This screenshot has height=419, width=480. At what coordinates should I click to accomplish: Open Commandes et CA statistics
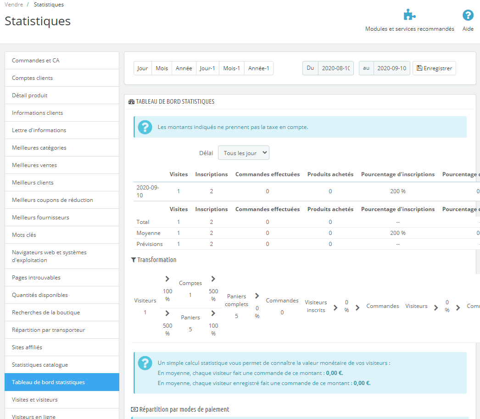click(62, 61)
